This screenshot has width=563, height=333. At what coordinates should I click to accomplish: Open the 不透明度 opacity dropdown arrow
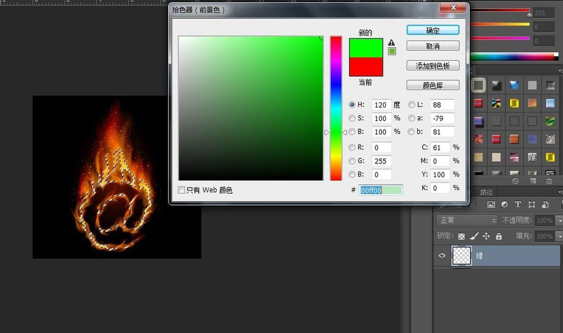[559, 220]
